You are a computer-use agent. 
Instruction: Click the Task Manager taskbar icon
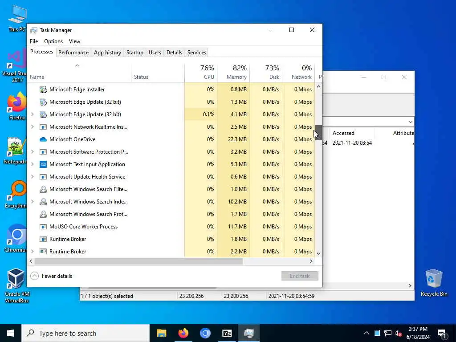tap(249, 333)
